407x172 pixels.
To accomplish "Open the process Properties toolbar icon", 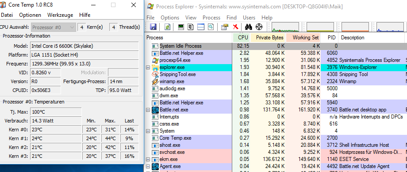I will click(224, 27).
